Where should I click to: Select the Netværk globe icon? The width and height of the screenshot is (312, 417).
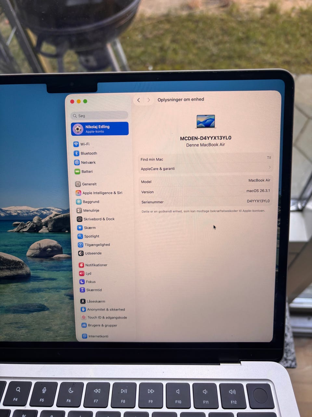(x=77, y=162)
